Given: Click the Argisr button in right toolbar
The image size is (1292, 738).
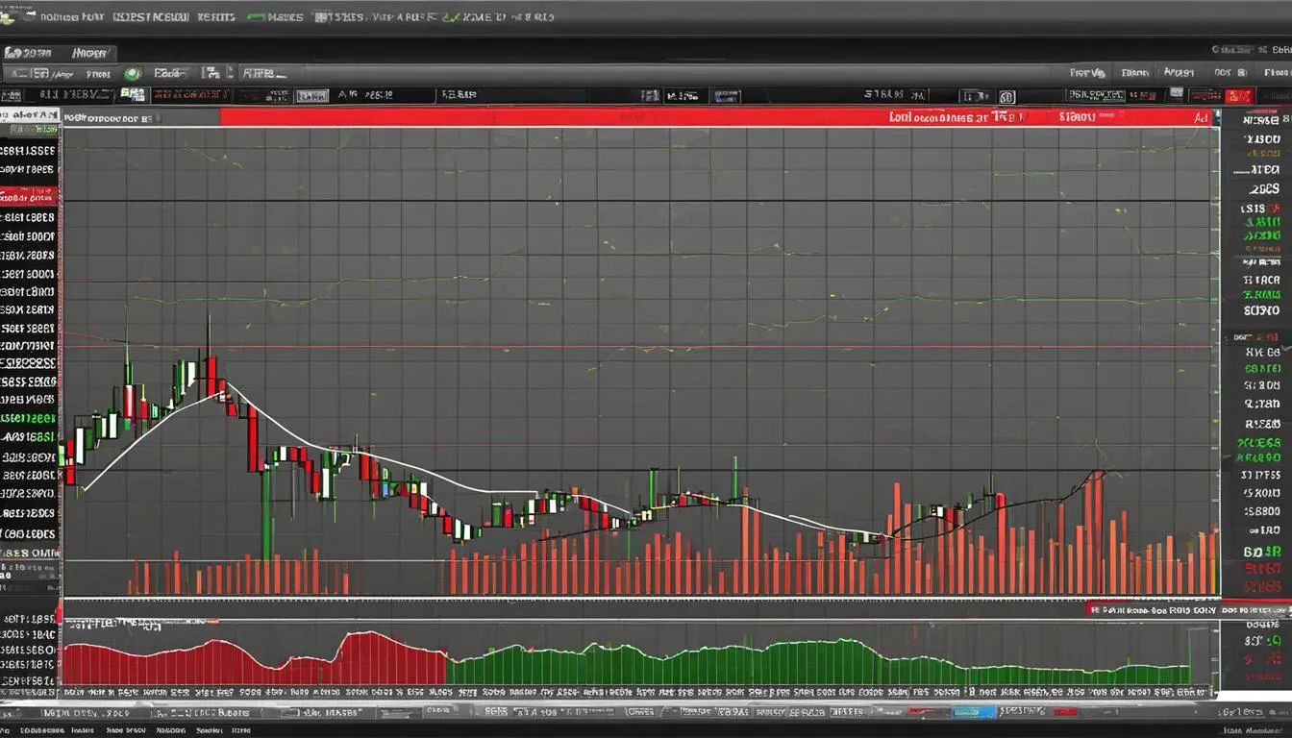Looking at the screenshot, I should coord(1179,72).
